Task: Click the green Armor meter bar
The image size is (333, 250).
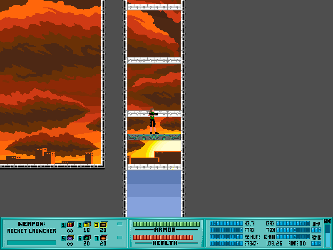Action: pos(166,224)
